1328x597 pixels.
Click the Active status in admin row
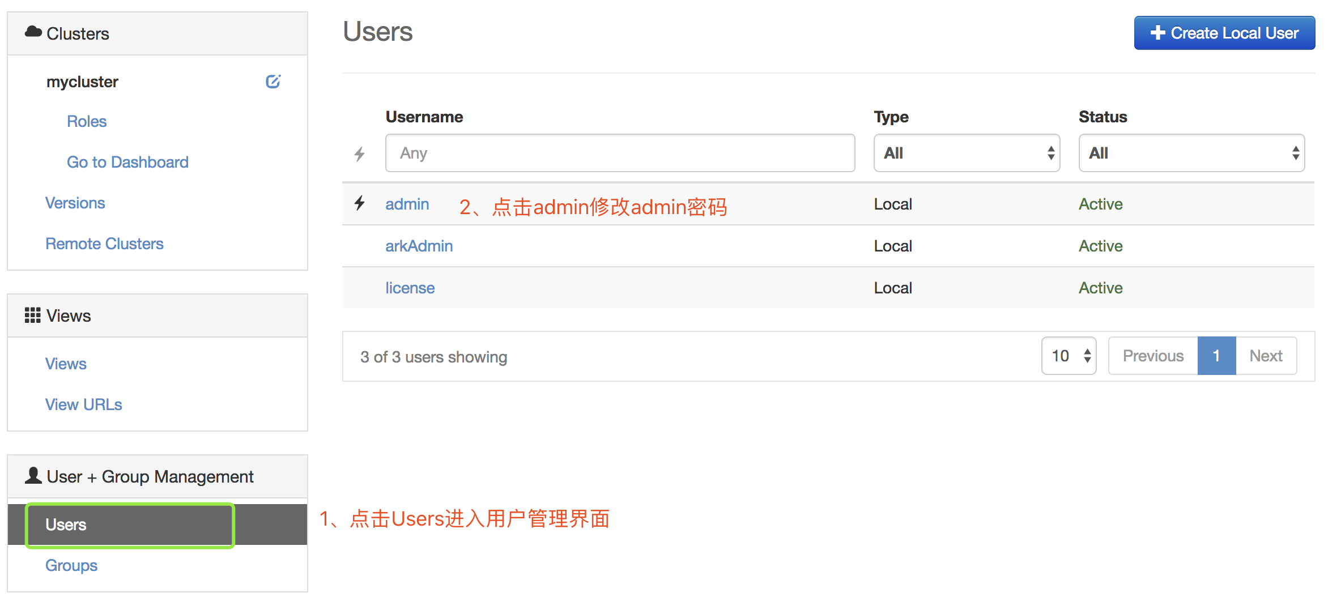coord(1100,204)
